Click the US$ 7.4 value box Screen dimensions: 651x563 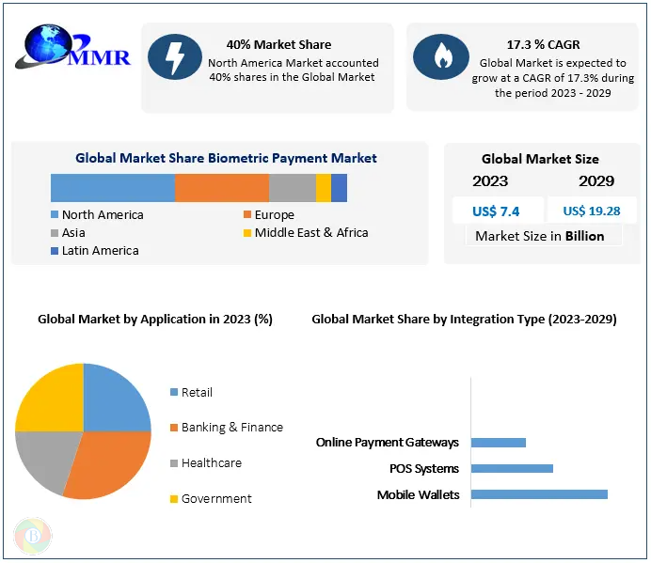click(498, 211)
